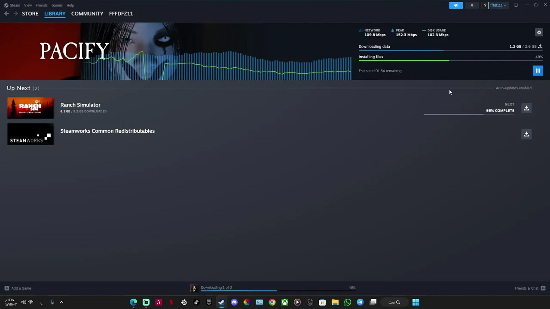This screenshot has height=309, width=550.
Task: Expand the fffdfz11 account dropdown
Action: [x=498, y=5]
